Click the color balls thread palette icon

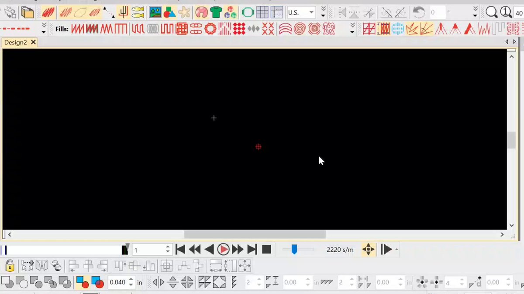coord(231,12)
